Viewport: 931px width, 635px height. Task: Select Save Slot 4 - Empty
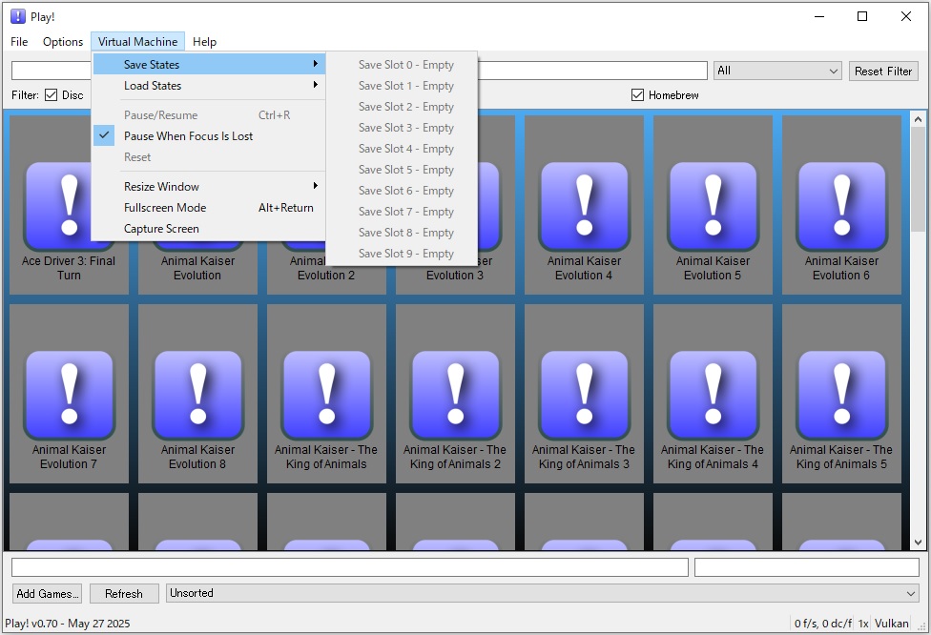point(402,149)
